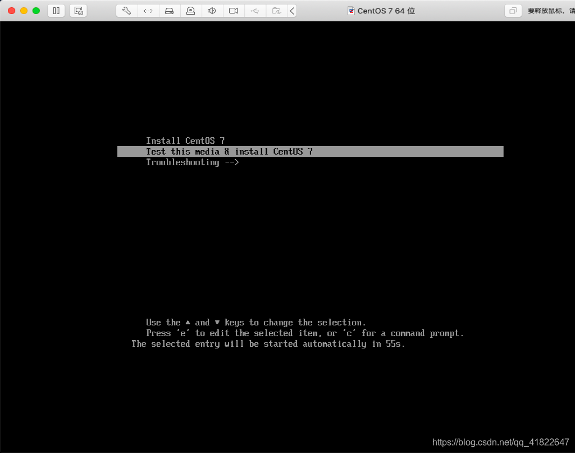This screenshot has height=453, width=575.
Task: Select Test this media & install CentOS 7
Action: point(310,151)
